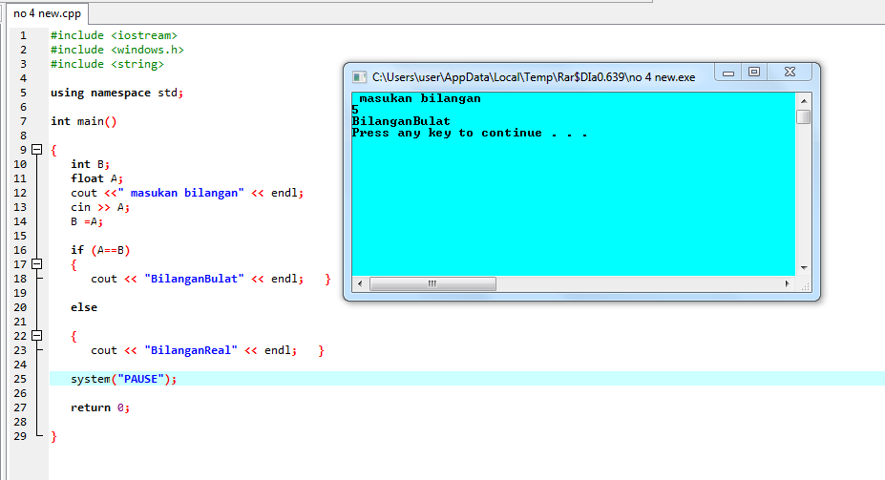
Task: Click the console vertical scrollbar down arrow
Action: (x=804, y=268)
